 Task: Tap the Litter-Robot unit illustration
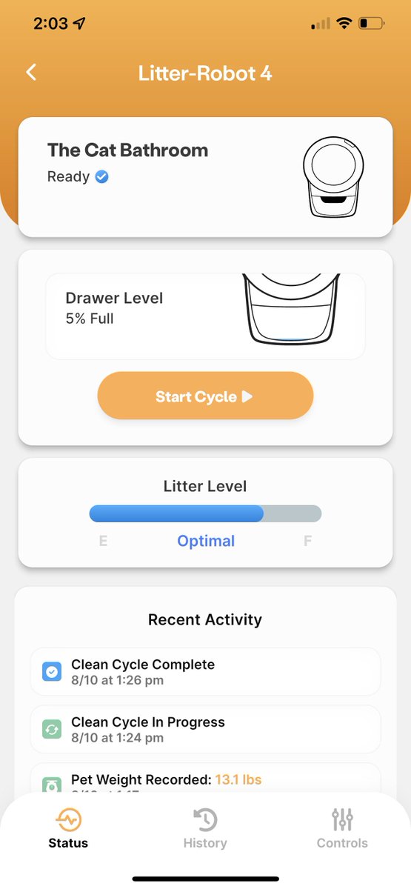335,177
